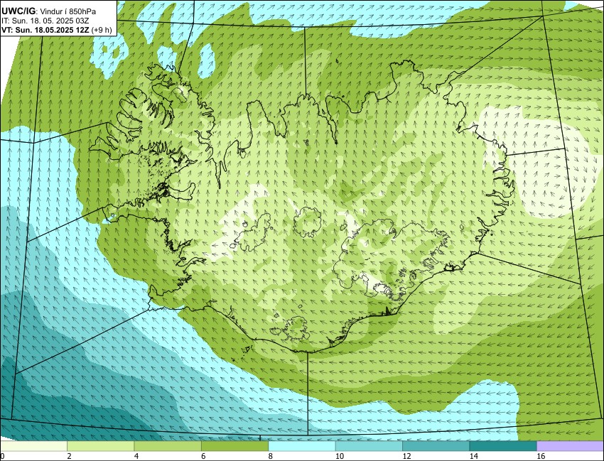Click the 10–12 m/s cyan legend swatch
The image size is (604, 461).
click(369, 446)
